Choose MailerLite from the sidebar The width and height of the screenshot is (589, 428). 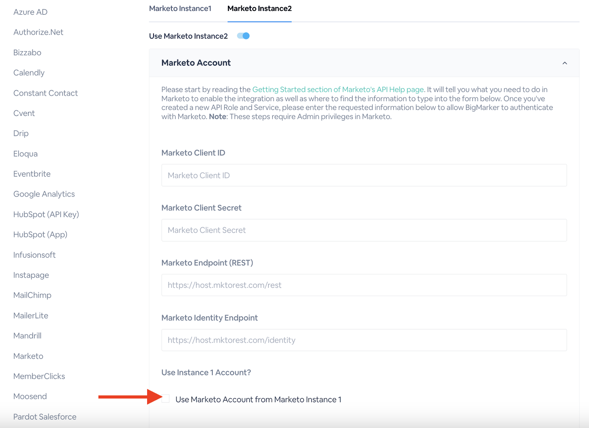click(x=31, y=316)
